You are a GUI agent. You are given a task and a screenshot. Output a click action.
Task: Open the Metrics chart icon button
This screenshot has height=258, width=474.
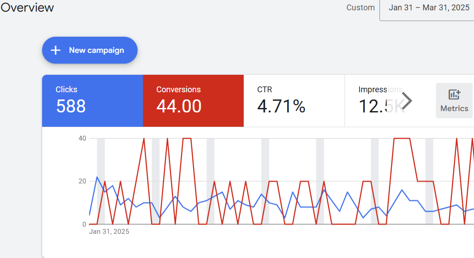[454, 95]
